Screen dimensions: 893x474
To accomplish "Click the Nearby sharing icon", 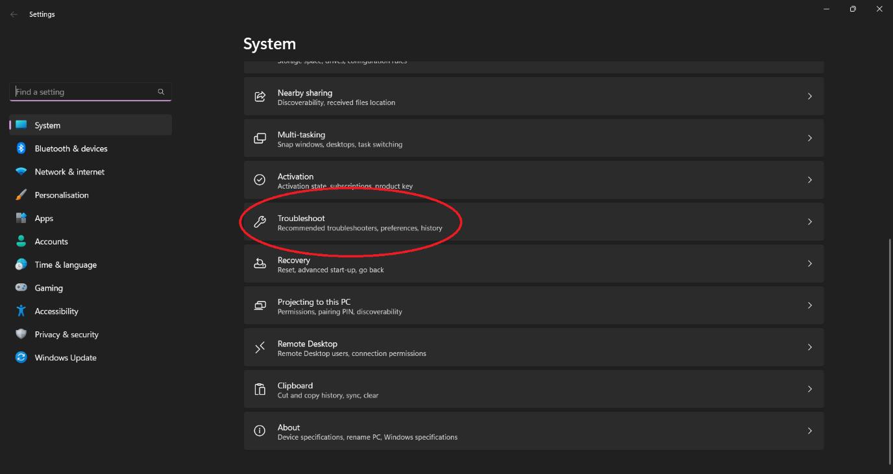I will pyautogui.click(x=260, y=96).
